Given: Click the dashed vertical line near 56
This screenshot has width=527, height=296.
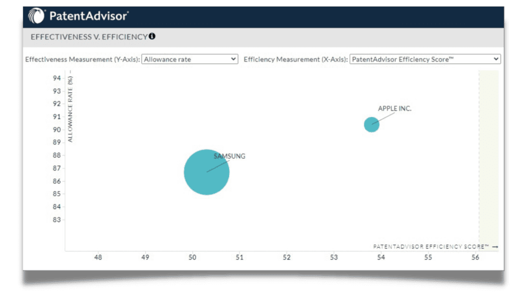Looking at the screenshot, I should pyautogui.click(x=480, y=154).
